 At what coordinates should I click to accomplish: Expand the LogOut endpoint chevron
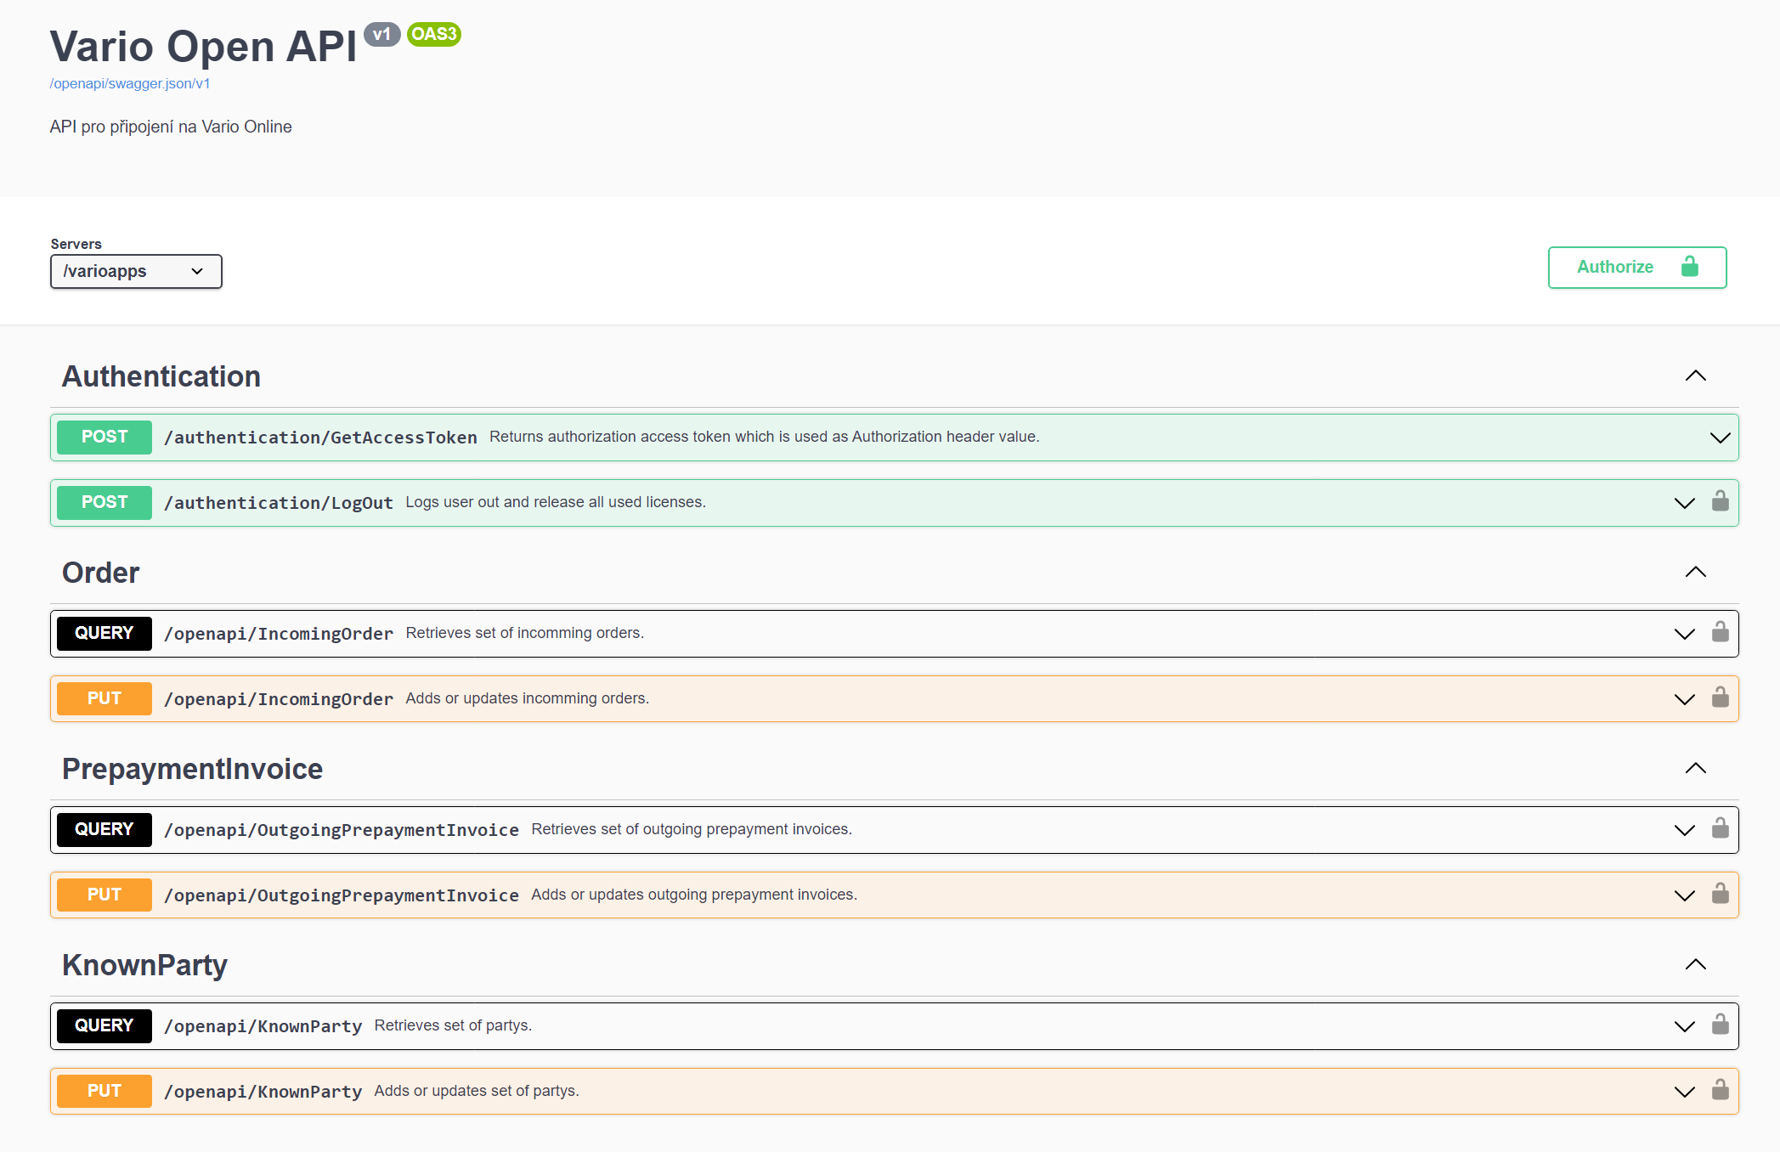pyautogui.click(x=1684, y=503)
